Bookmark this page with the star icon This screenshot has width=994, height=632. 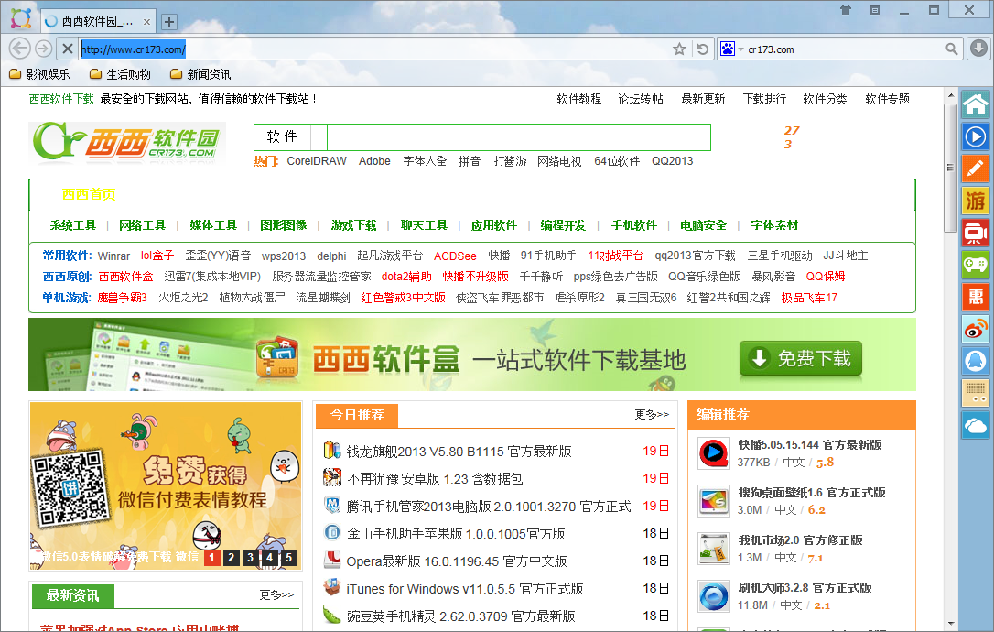pos(679,49)
